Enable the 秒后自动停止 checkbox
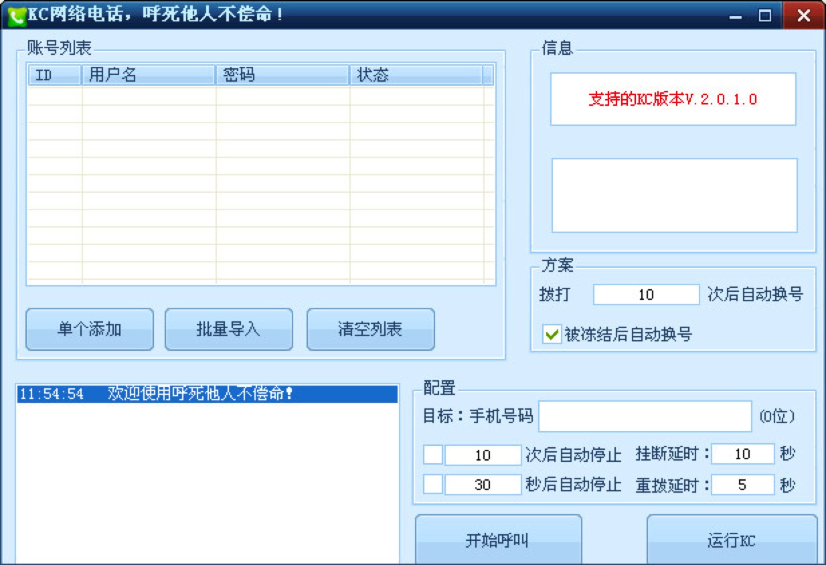This screenshot has width=826, height=565. [433, 484]
